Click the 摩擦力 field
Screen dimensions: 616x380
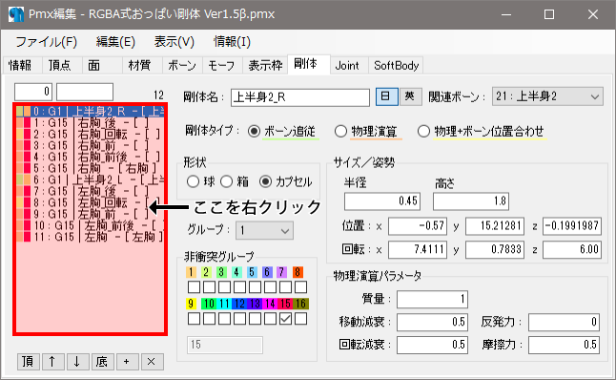[x=564, y=346]
